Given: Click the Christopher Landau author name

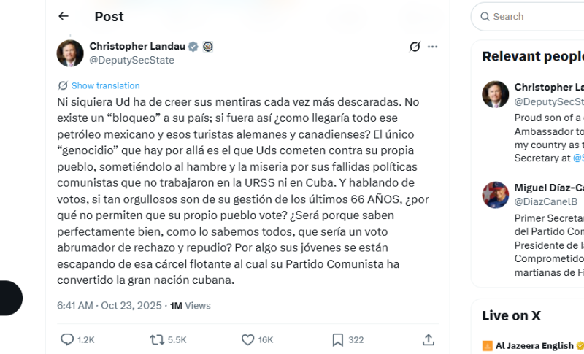Looking at the screenshot, I should [137, 46].
